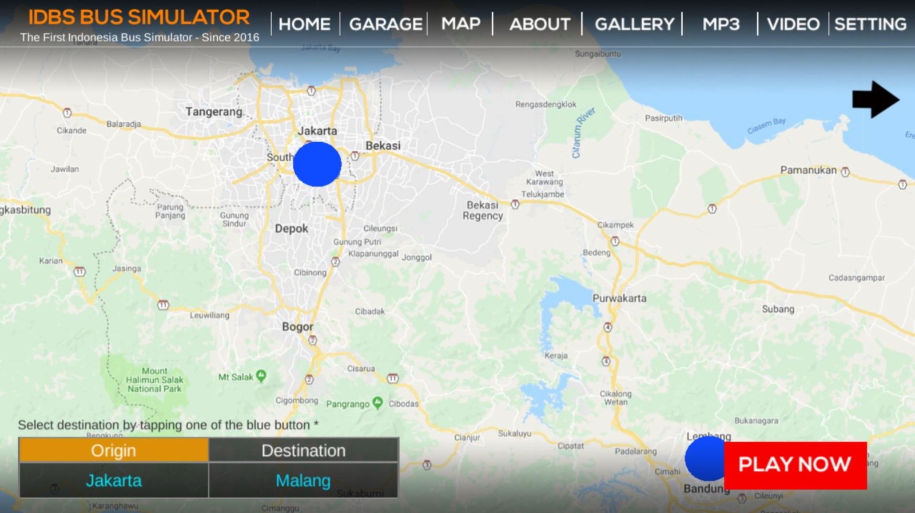Viewport: 915px width, 513px height.
Task: Select the Origin tab
Action: pos(114,450)
